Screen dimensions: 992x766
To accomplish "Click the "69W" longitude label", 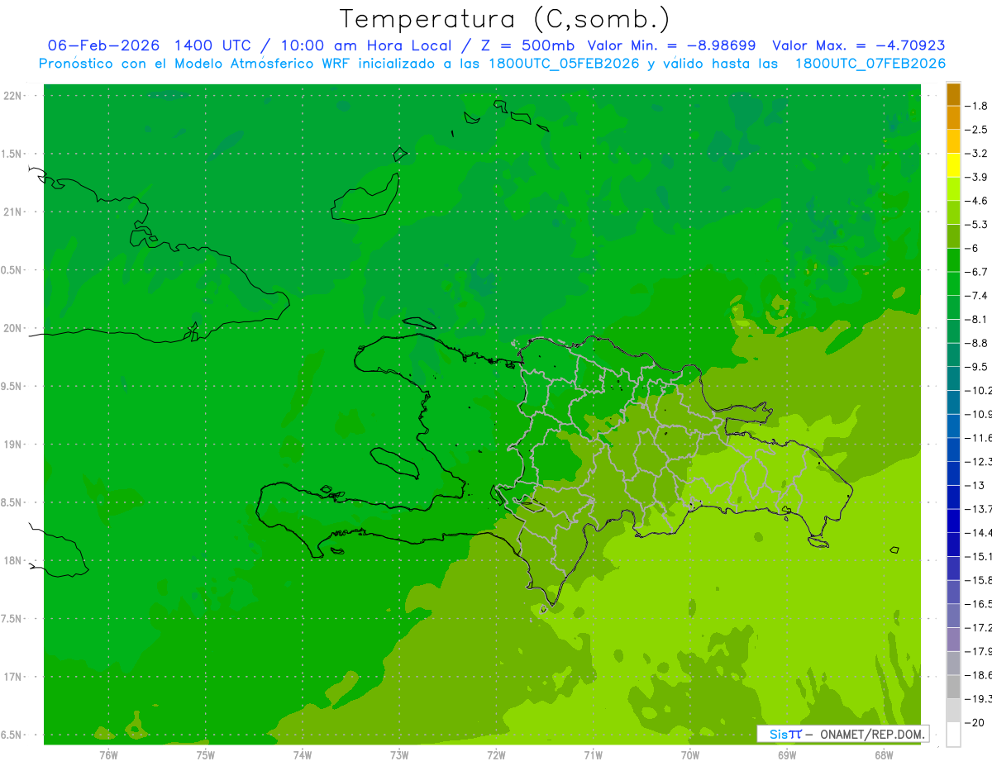I will tap(787, 754).
